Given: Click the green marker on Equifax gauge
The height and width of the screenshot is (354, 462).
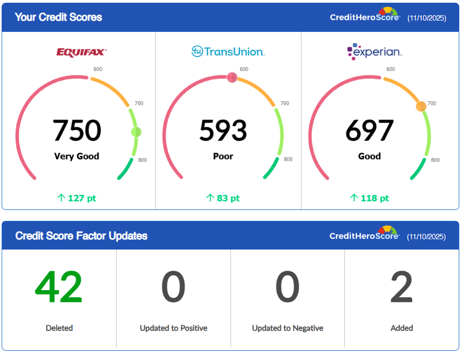Looking at the screenshot, I should (x=136, y=132).
